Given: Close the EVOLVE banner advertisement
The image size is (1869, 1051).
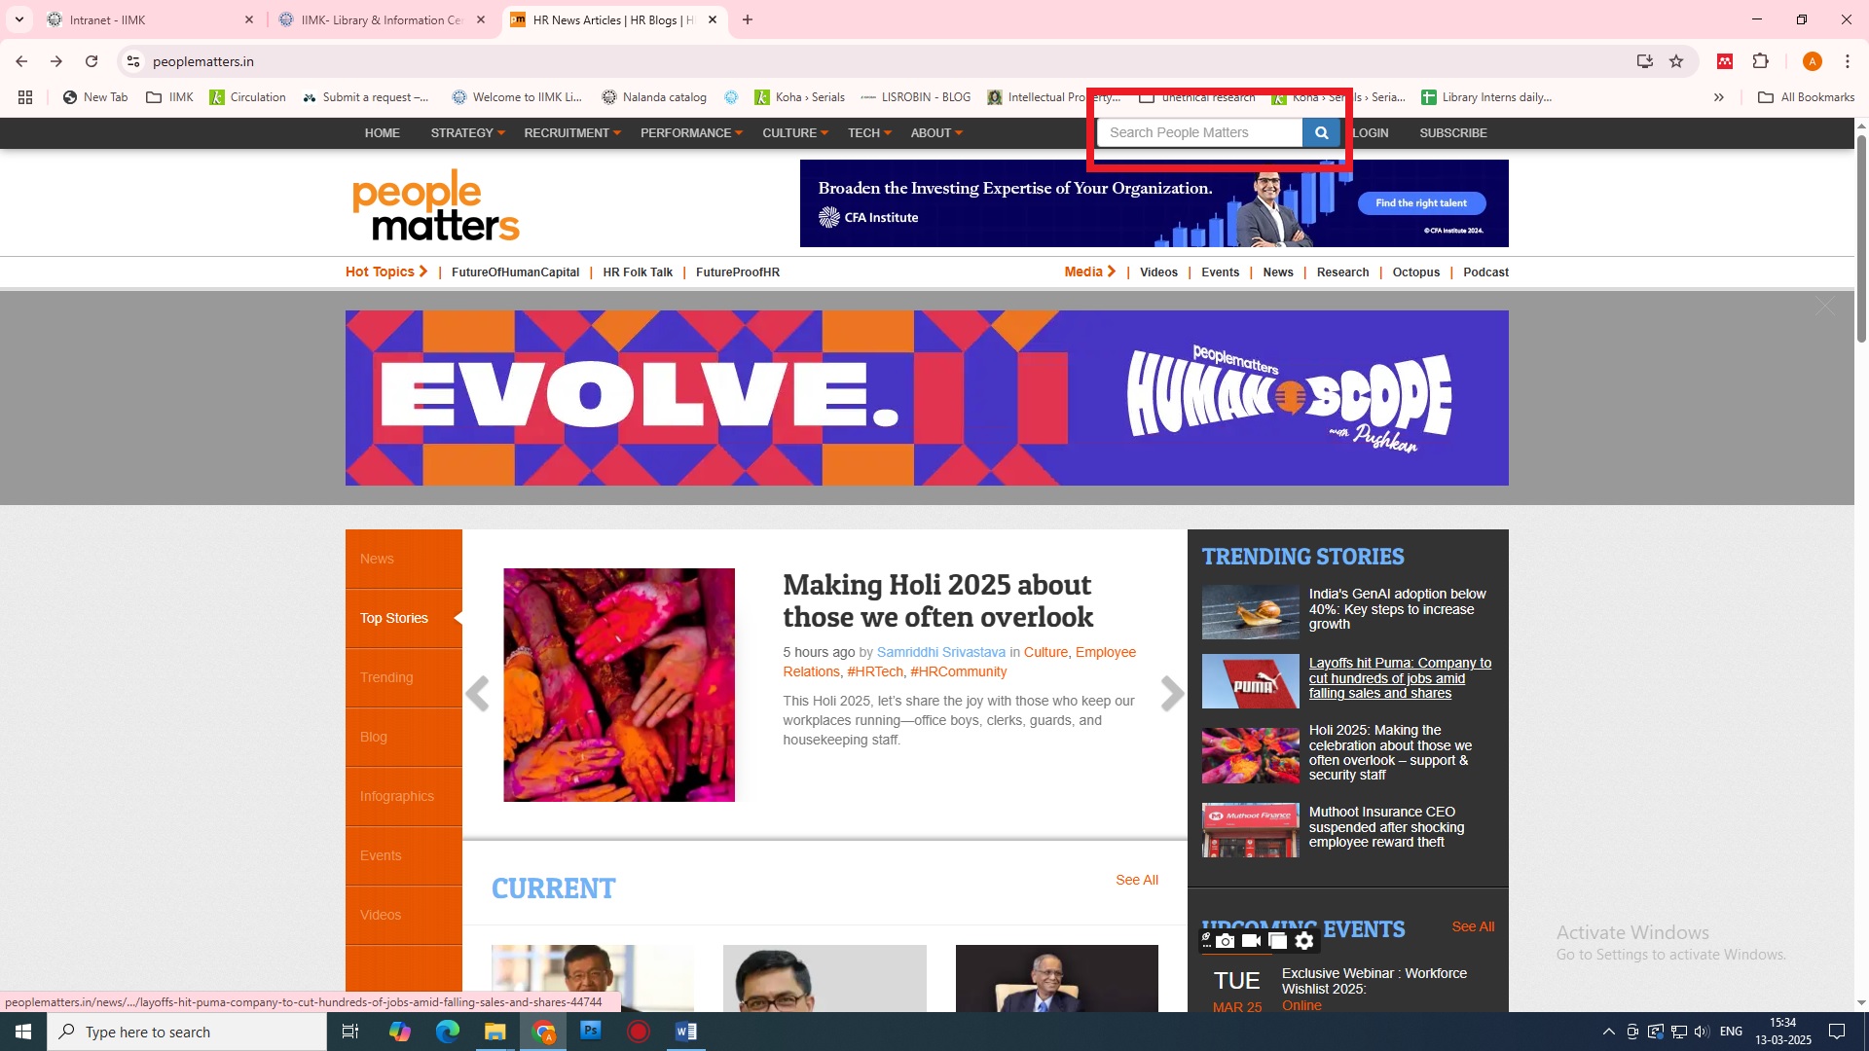Looking at the screenshot, I should coord(1824,308).
